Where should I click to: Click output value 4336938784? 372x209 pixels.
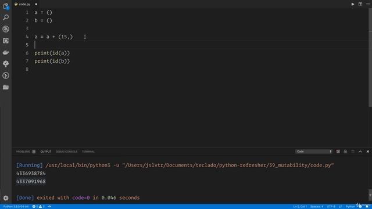[x=31, y=173]
